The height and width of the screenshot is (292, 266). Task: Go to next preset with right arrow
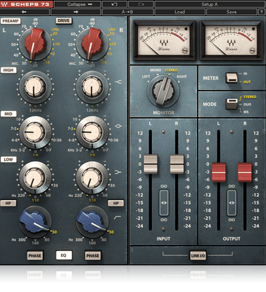75,12
